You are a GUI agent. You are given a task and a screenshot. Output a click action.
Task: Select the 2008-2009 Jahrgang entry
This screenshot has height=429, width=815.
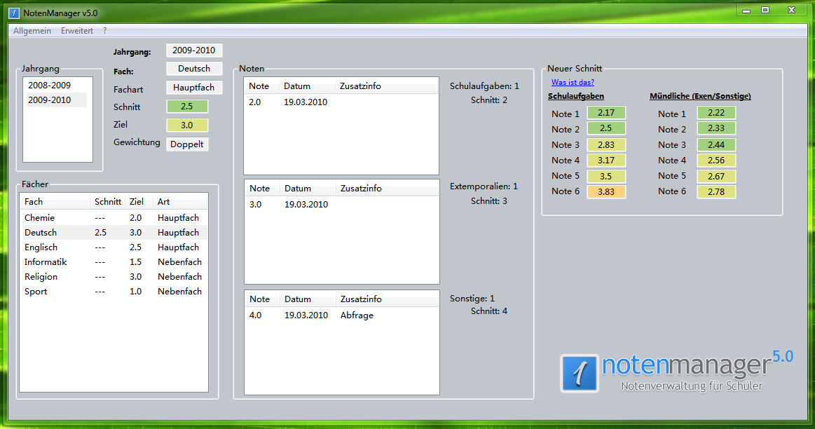tap(49, 86)
